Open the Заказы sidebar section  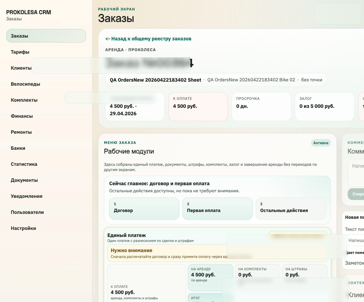coord(46,36)
